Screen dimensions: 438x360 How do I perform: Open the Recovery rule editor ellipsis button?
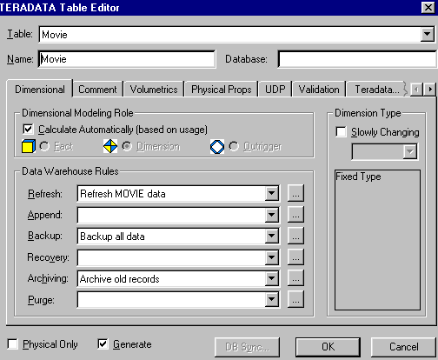click(295, 257)
